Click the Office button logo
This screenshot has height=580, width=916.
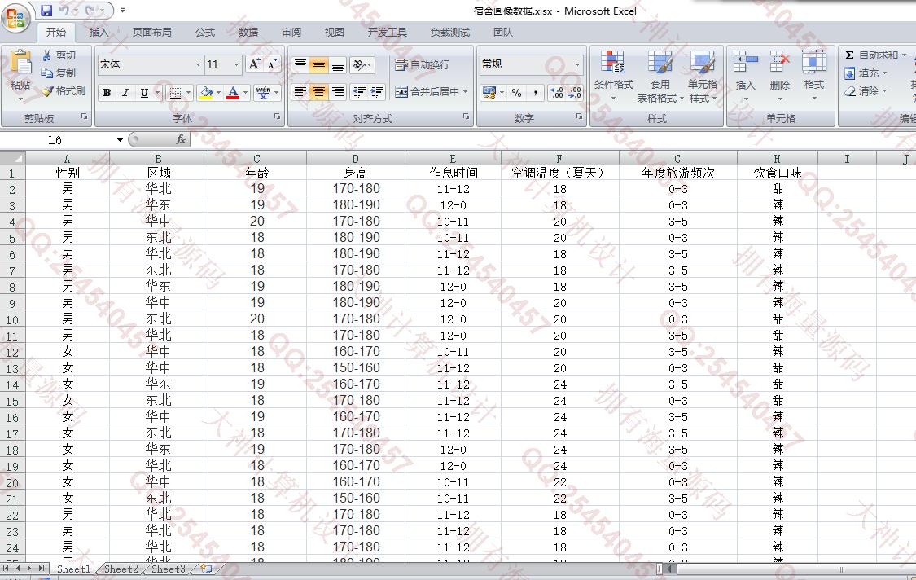15,18
